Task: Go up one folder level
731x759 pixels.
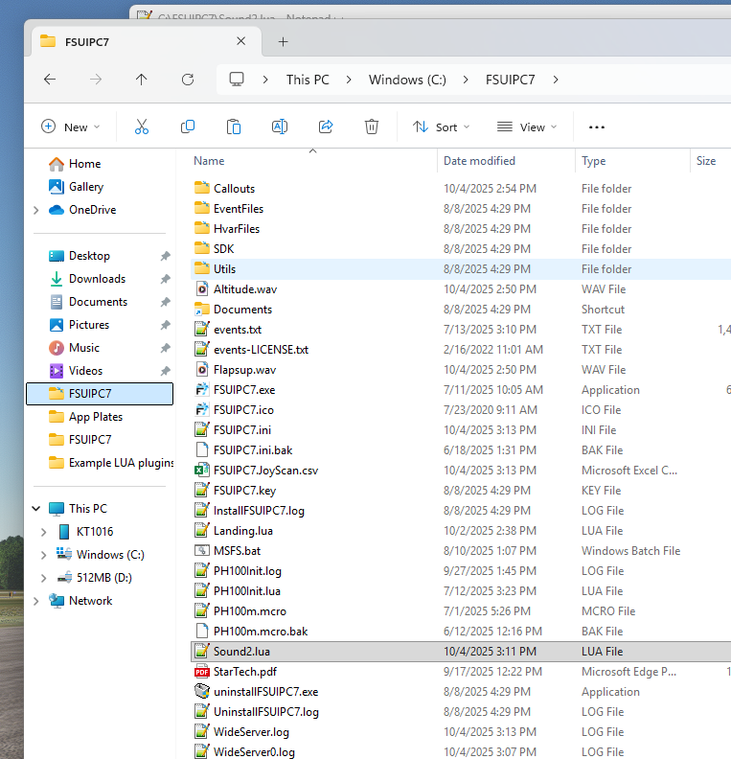Action: 142,80
